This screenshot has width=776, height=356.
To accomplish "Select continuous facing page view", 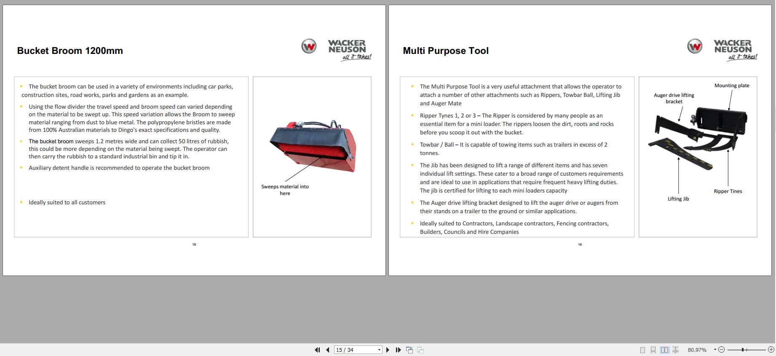I will coord(675,350).
